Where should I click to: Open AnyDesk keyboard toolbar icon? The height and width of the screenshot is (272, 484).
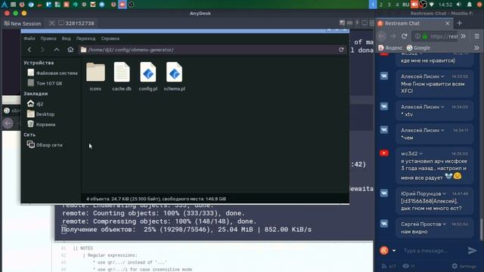349,23
